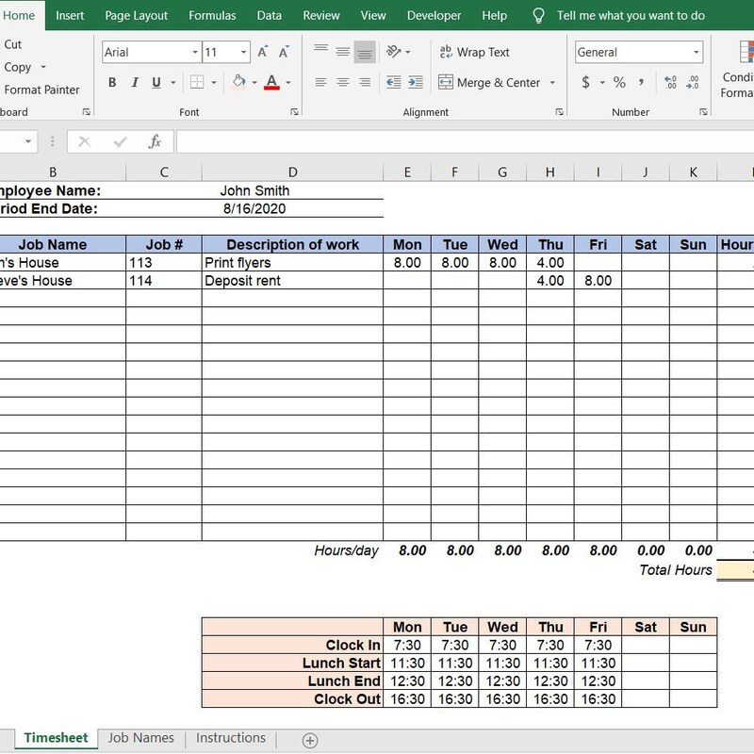Open Alignment settings dialog launcher

click(559, 112)
